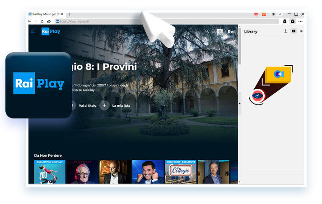Collapse Library panel with side arrow
322x204 pixels.
click(240, 104)
